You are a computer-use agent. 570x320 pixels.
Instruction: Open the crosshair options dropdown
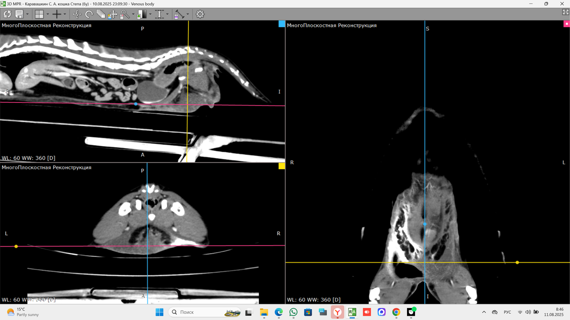65,14
